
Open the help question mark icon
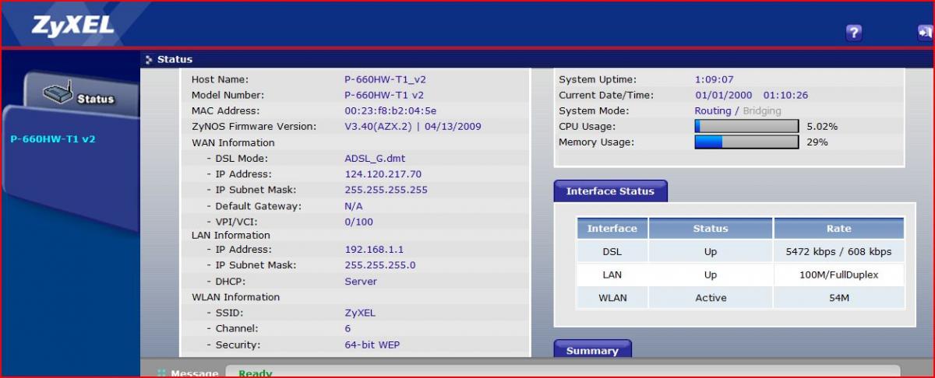[x=854, y=32]
